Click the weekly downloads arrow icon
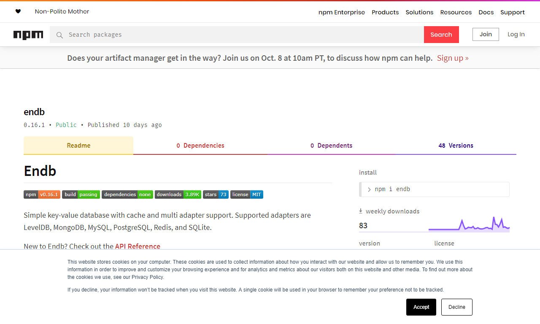 pos(361,211)
